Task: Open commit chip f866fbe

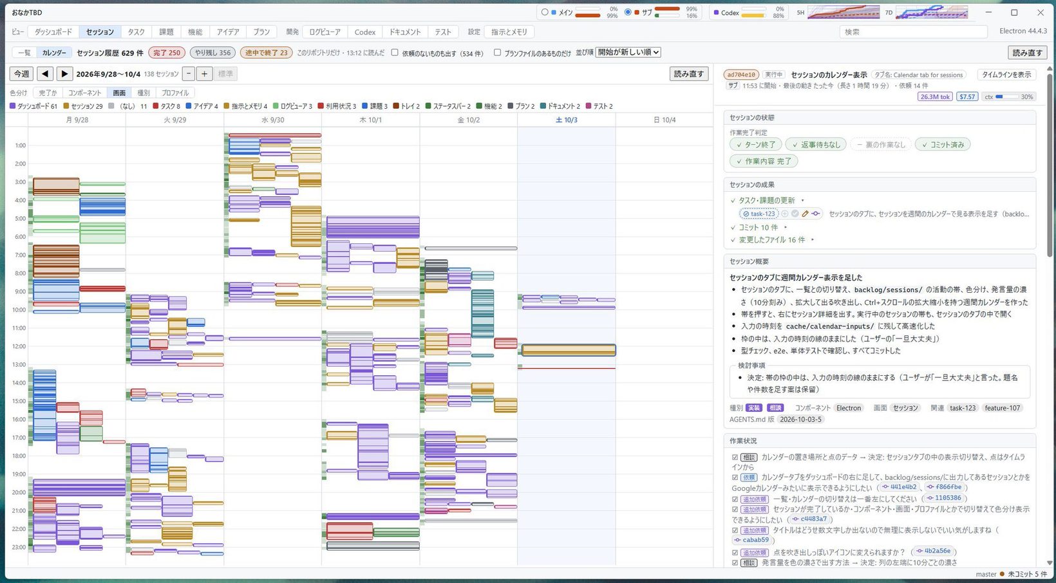Action: (x=944, y=487)
